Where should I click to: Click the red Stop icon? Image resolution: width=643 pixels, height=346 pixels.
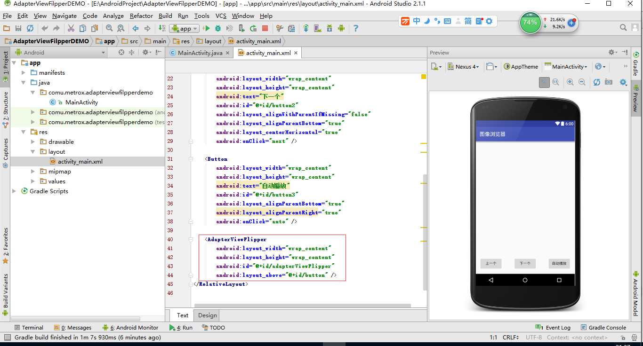pyautogui.click(x=265, y=29)
